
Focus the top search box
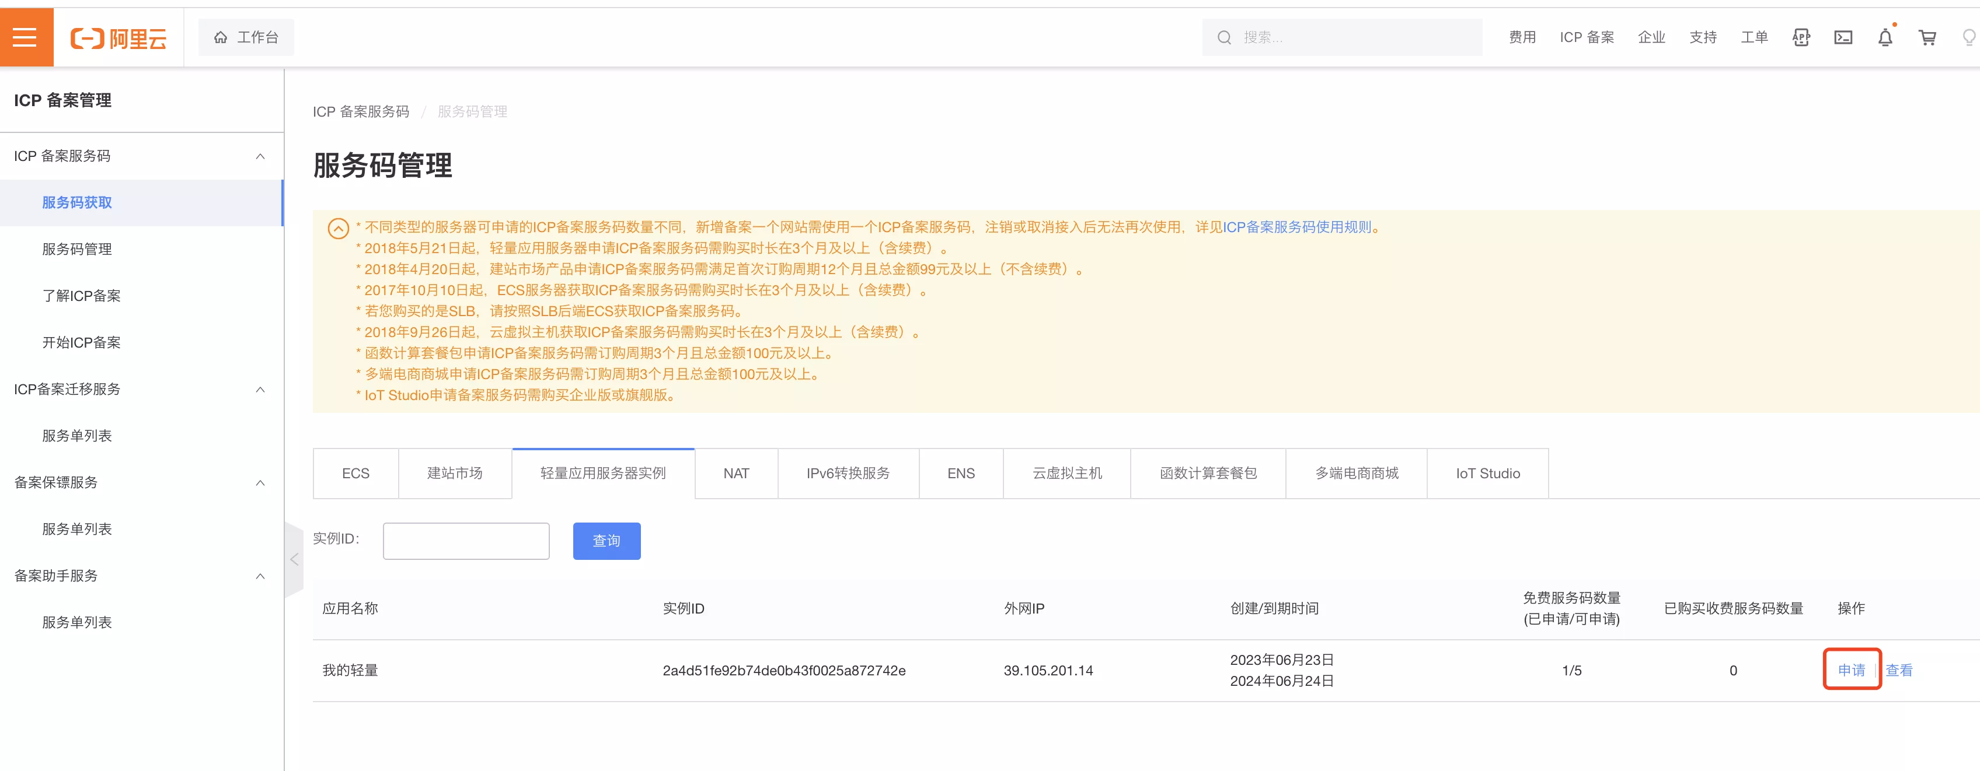point(1341,38)
